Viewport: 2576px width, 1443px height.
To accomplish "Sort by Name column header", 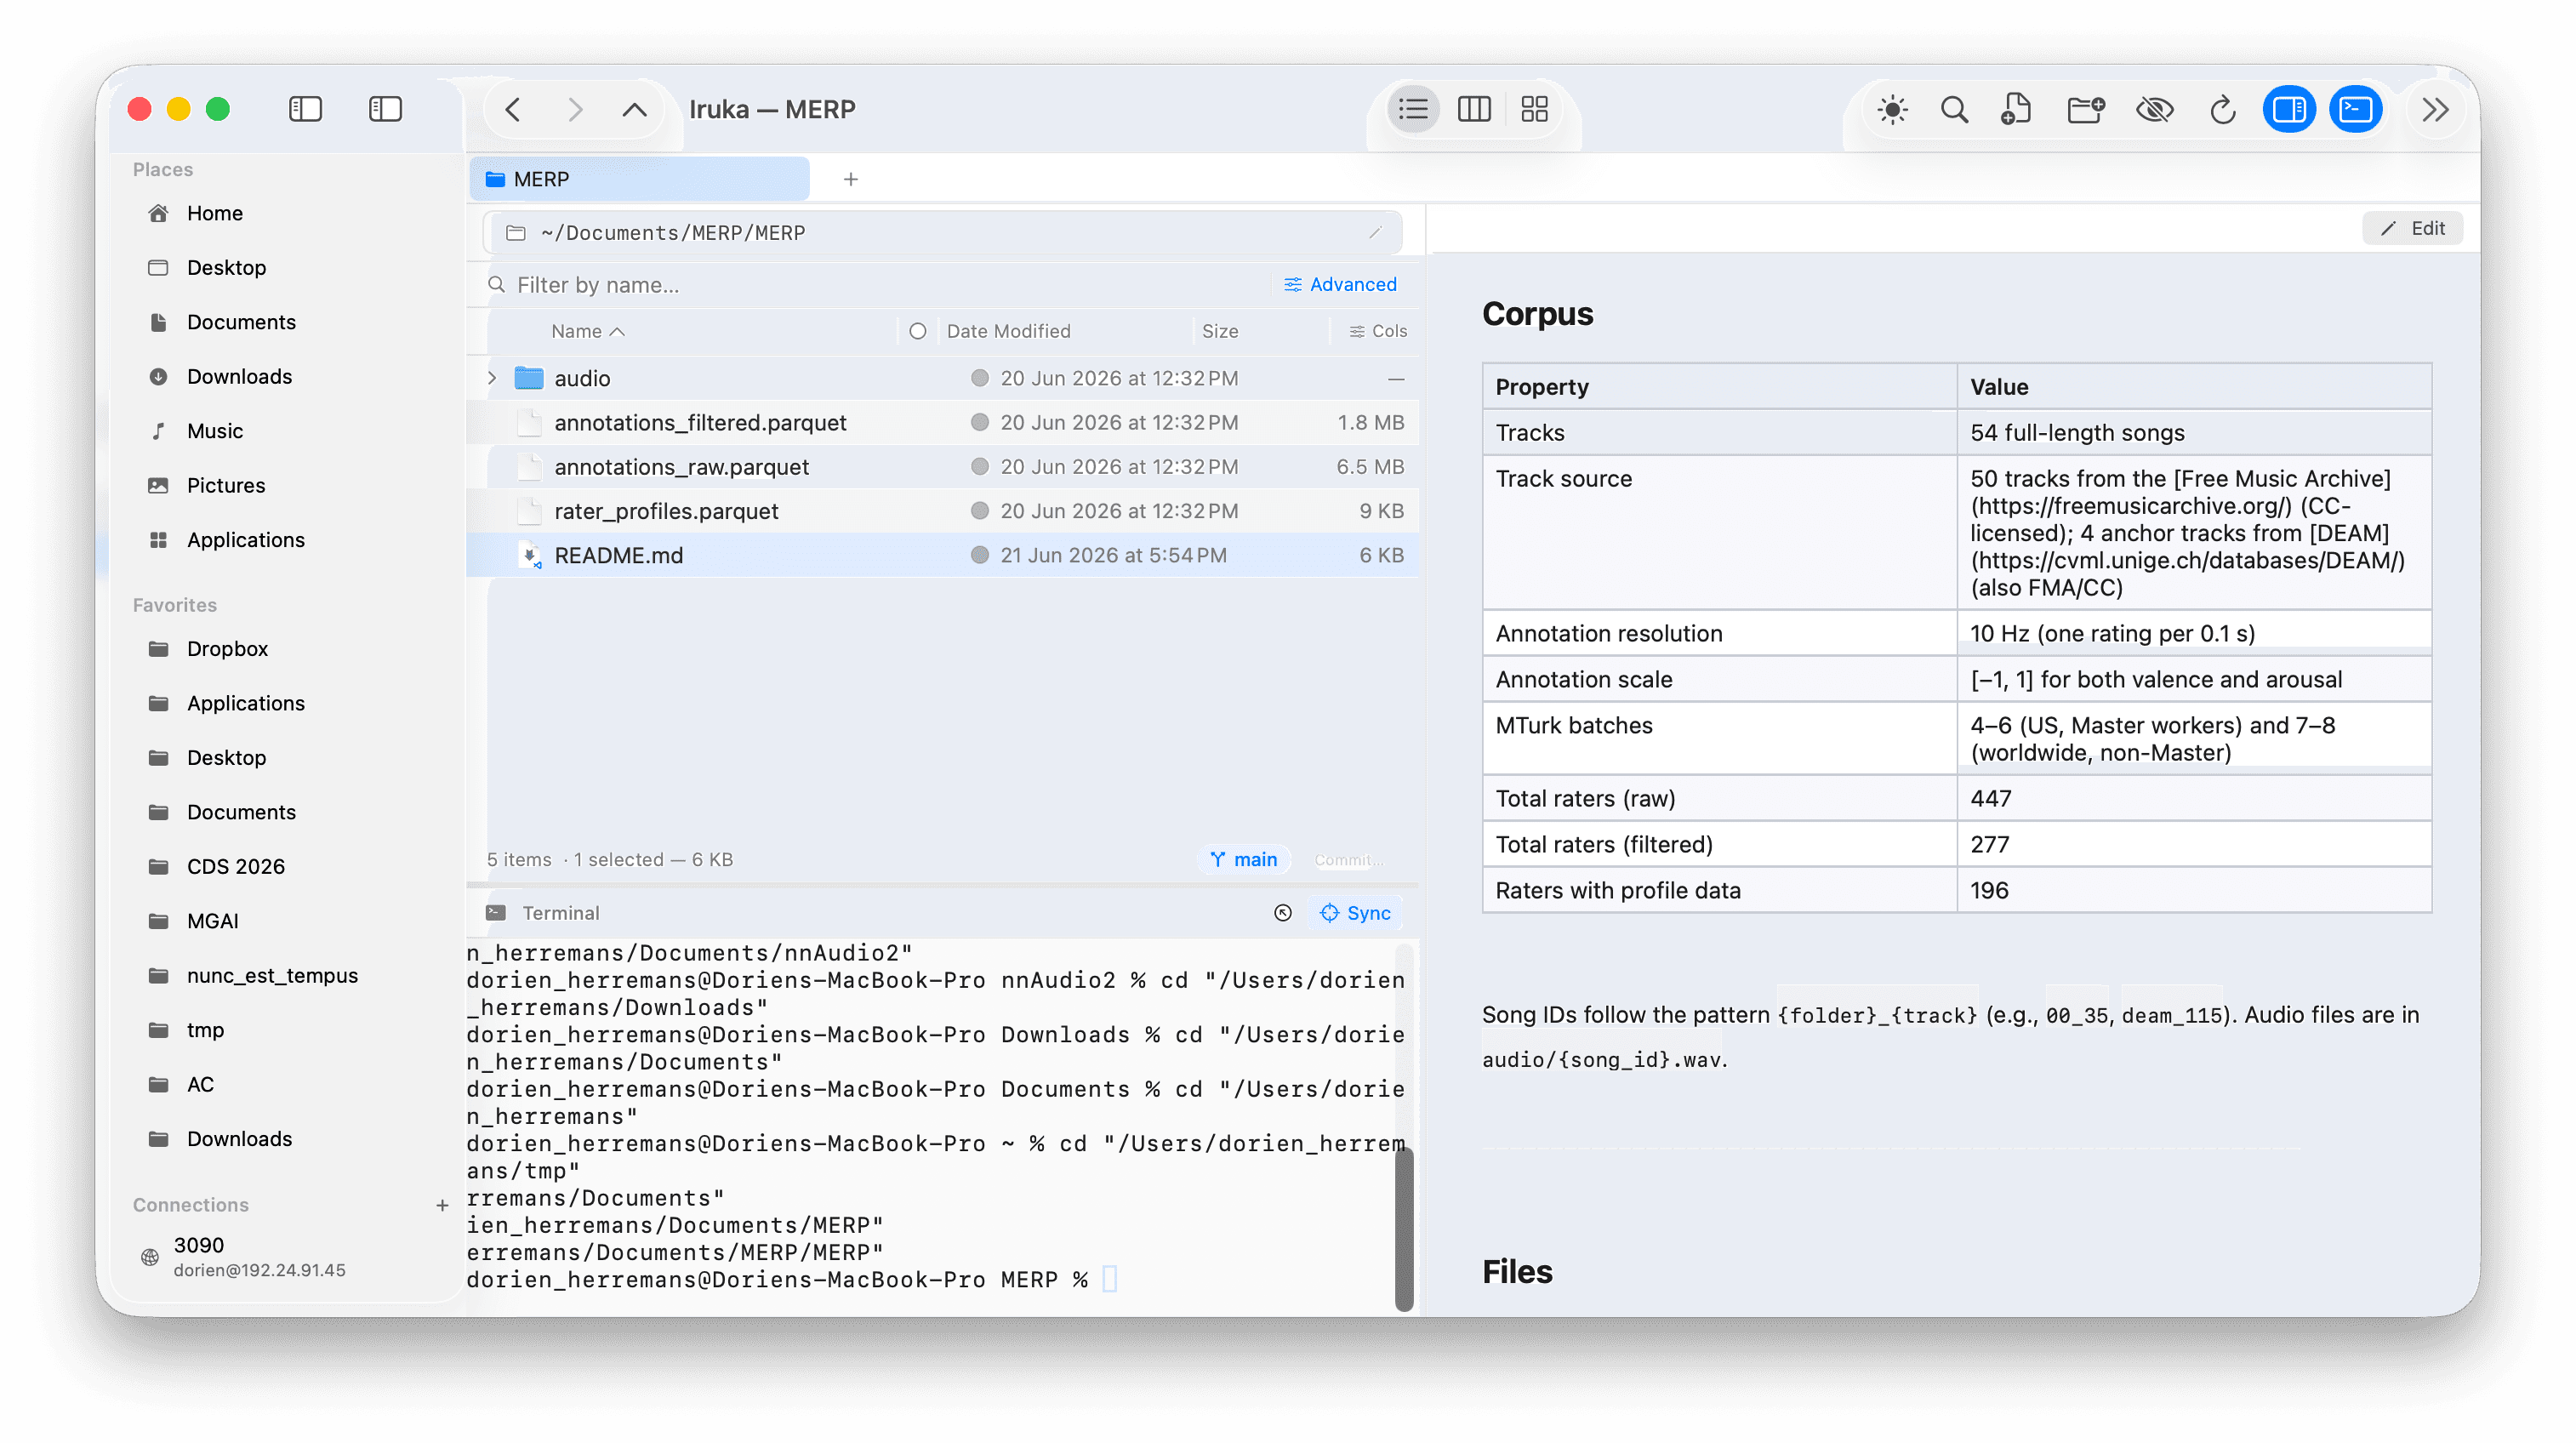I will (587, 331).
